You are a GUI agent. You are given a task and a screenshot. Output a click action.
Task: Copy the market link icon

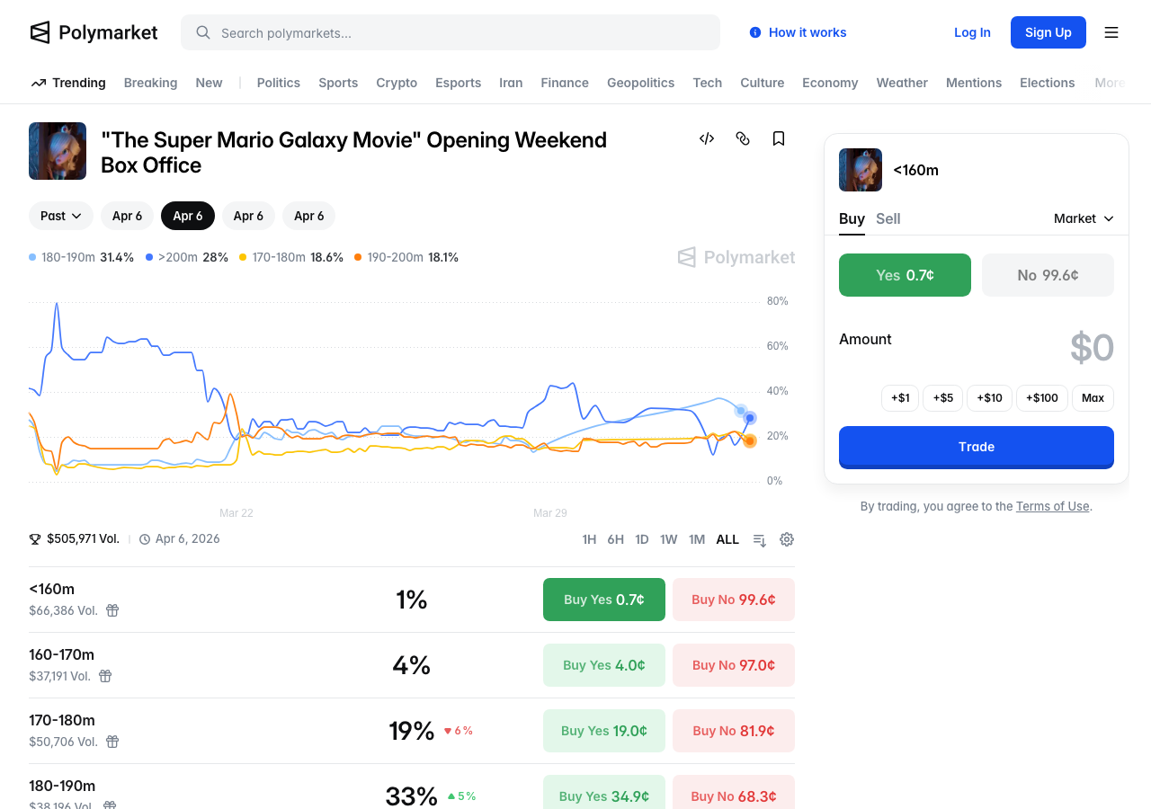pyautogui.click(x=743, y=138)
